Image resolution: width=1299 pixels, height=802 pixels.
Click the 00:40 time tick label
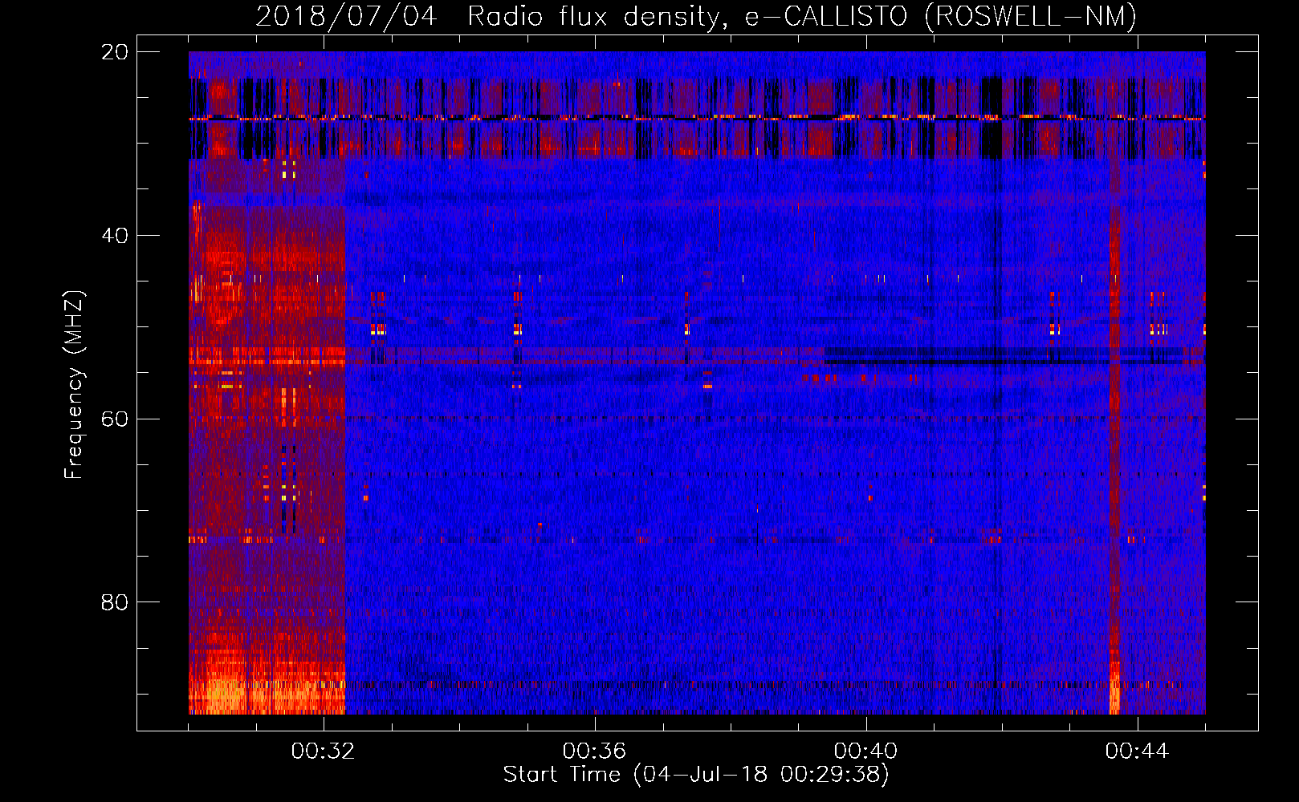click(x=865, y=751)
